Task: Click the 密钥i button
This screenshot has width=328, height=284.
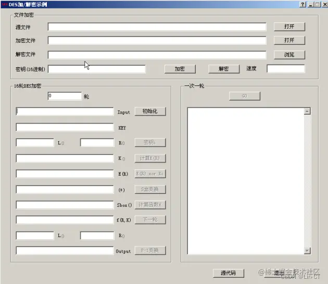Action: tap(150, 142)
